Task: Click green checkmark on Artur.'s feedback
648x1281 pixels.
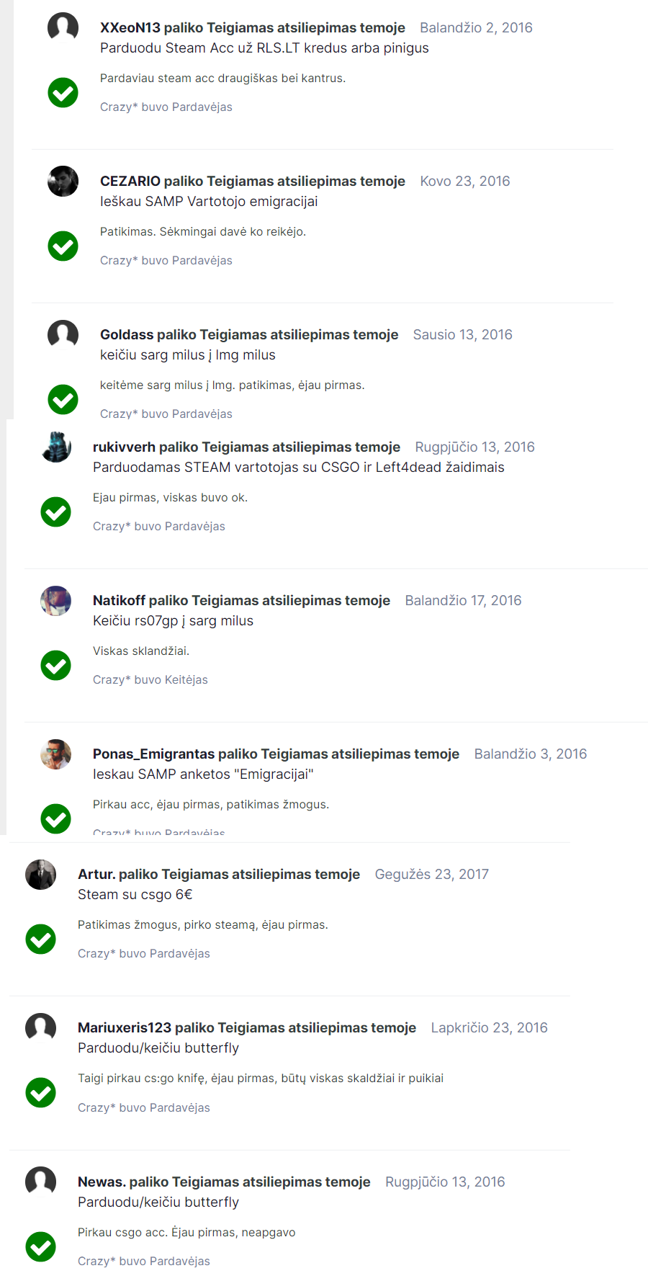Action: pos(40,939)
